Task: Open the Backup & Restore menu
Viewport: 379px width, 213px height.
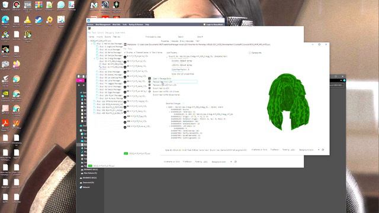Action: [x=136, y=24]
